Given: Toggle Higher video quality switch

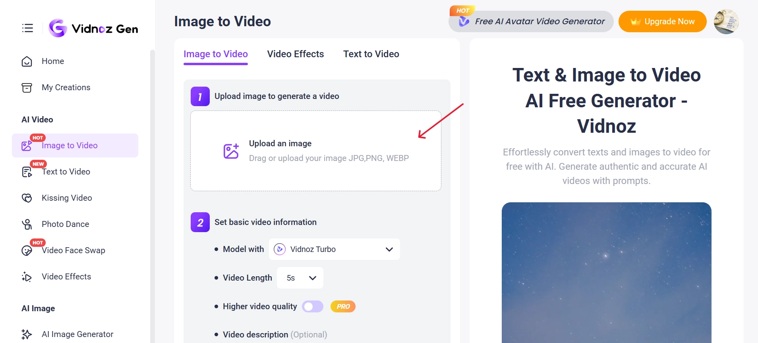Looking at the screenshot, I should [313, 306].
